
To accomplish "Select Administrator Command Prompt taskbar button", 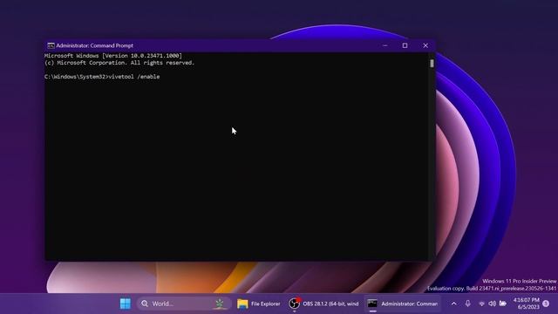I will point(403,304).
